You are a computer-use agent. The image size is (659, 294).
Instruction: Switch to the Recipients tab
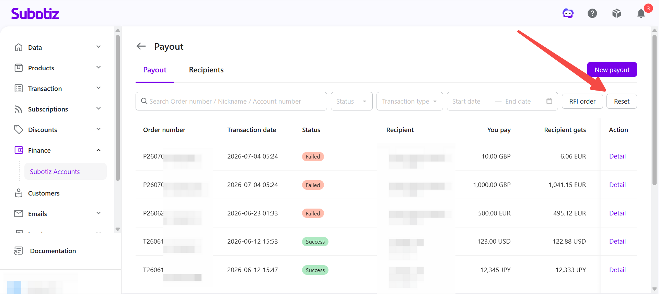tap(206, 70)
